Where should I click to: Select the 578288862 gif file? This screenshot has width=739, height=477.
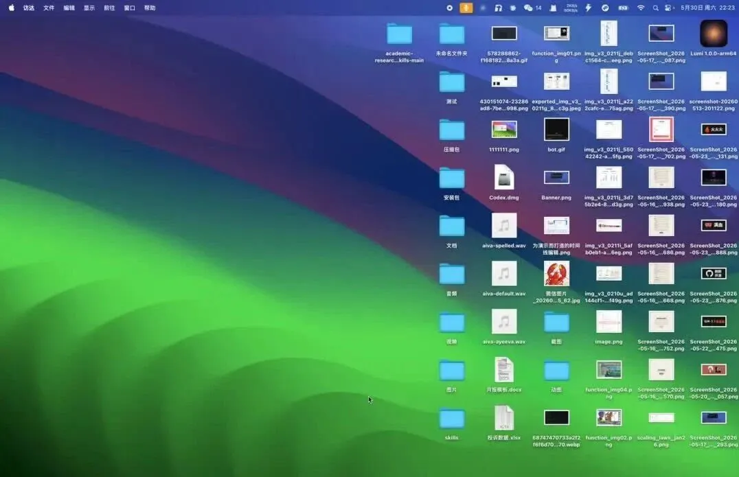[x=504, y=34]
